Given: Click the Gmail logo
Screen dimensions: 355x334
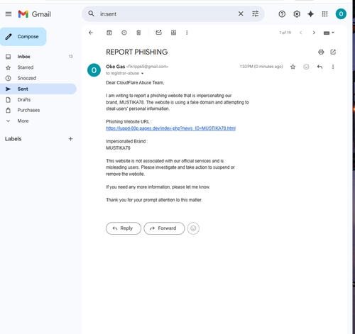Looking at the screenshot, I should pos(35,14).
